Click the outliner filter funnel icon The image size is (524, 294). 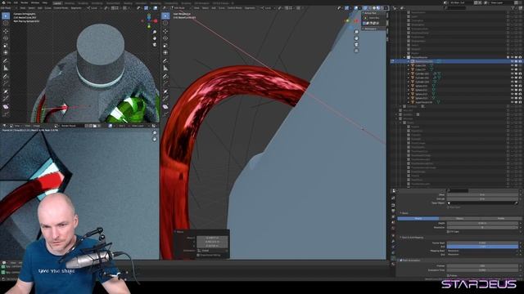tap(513, 7)
